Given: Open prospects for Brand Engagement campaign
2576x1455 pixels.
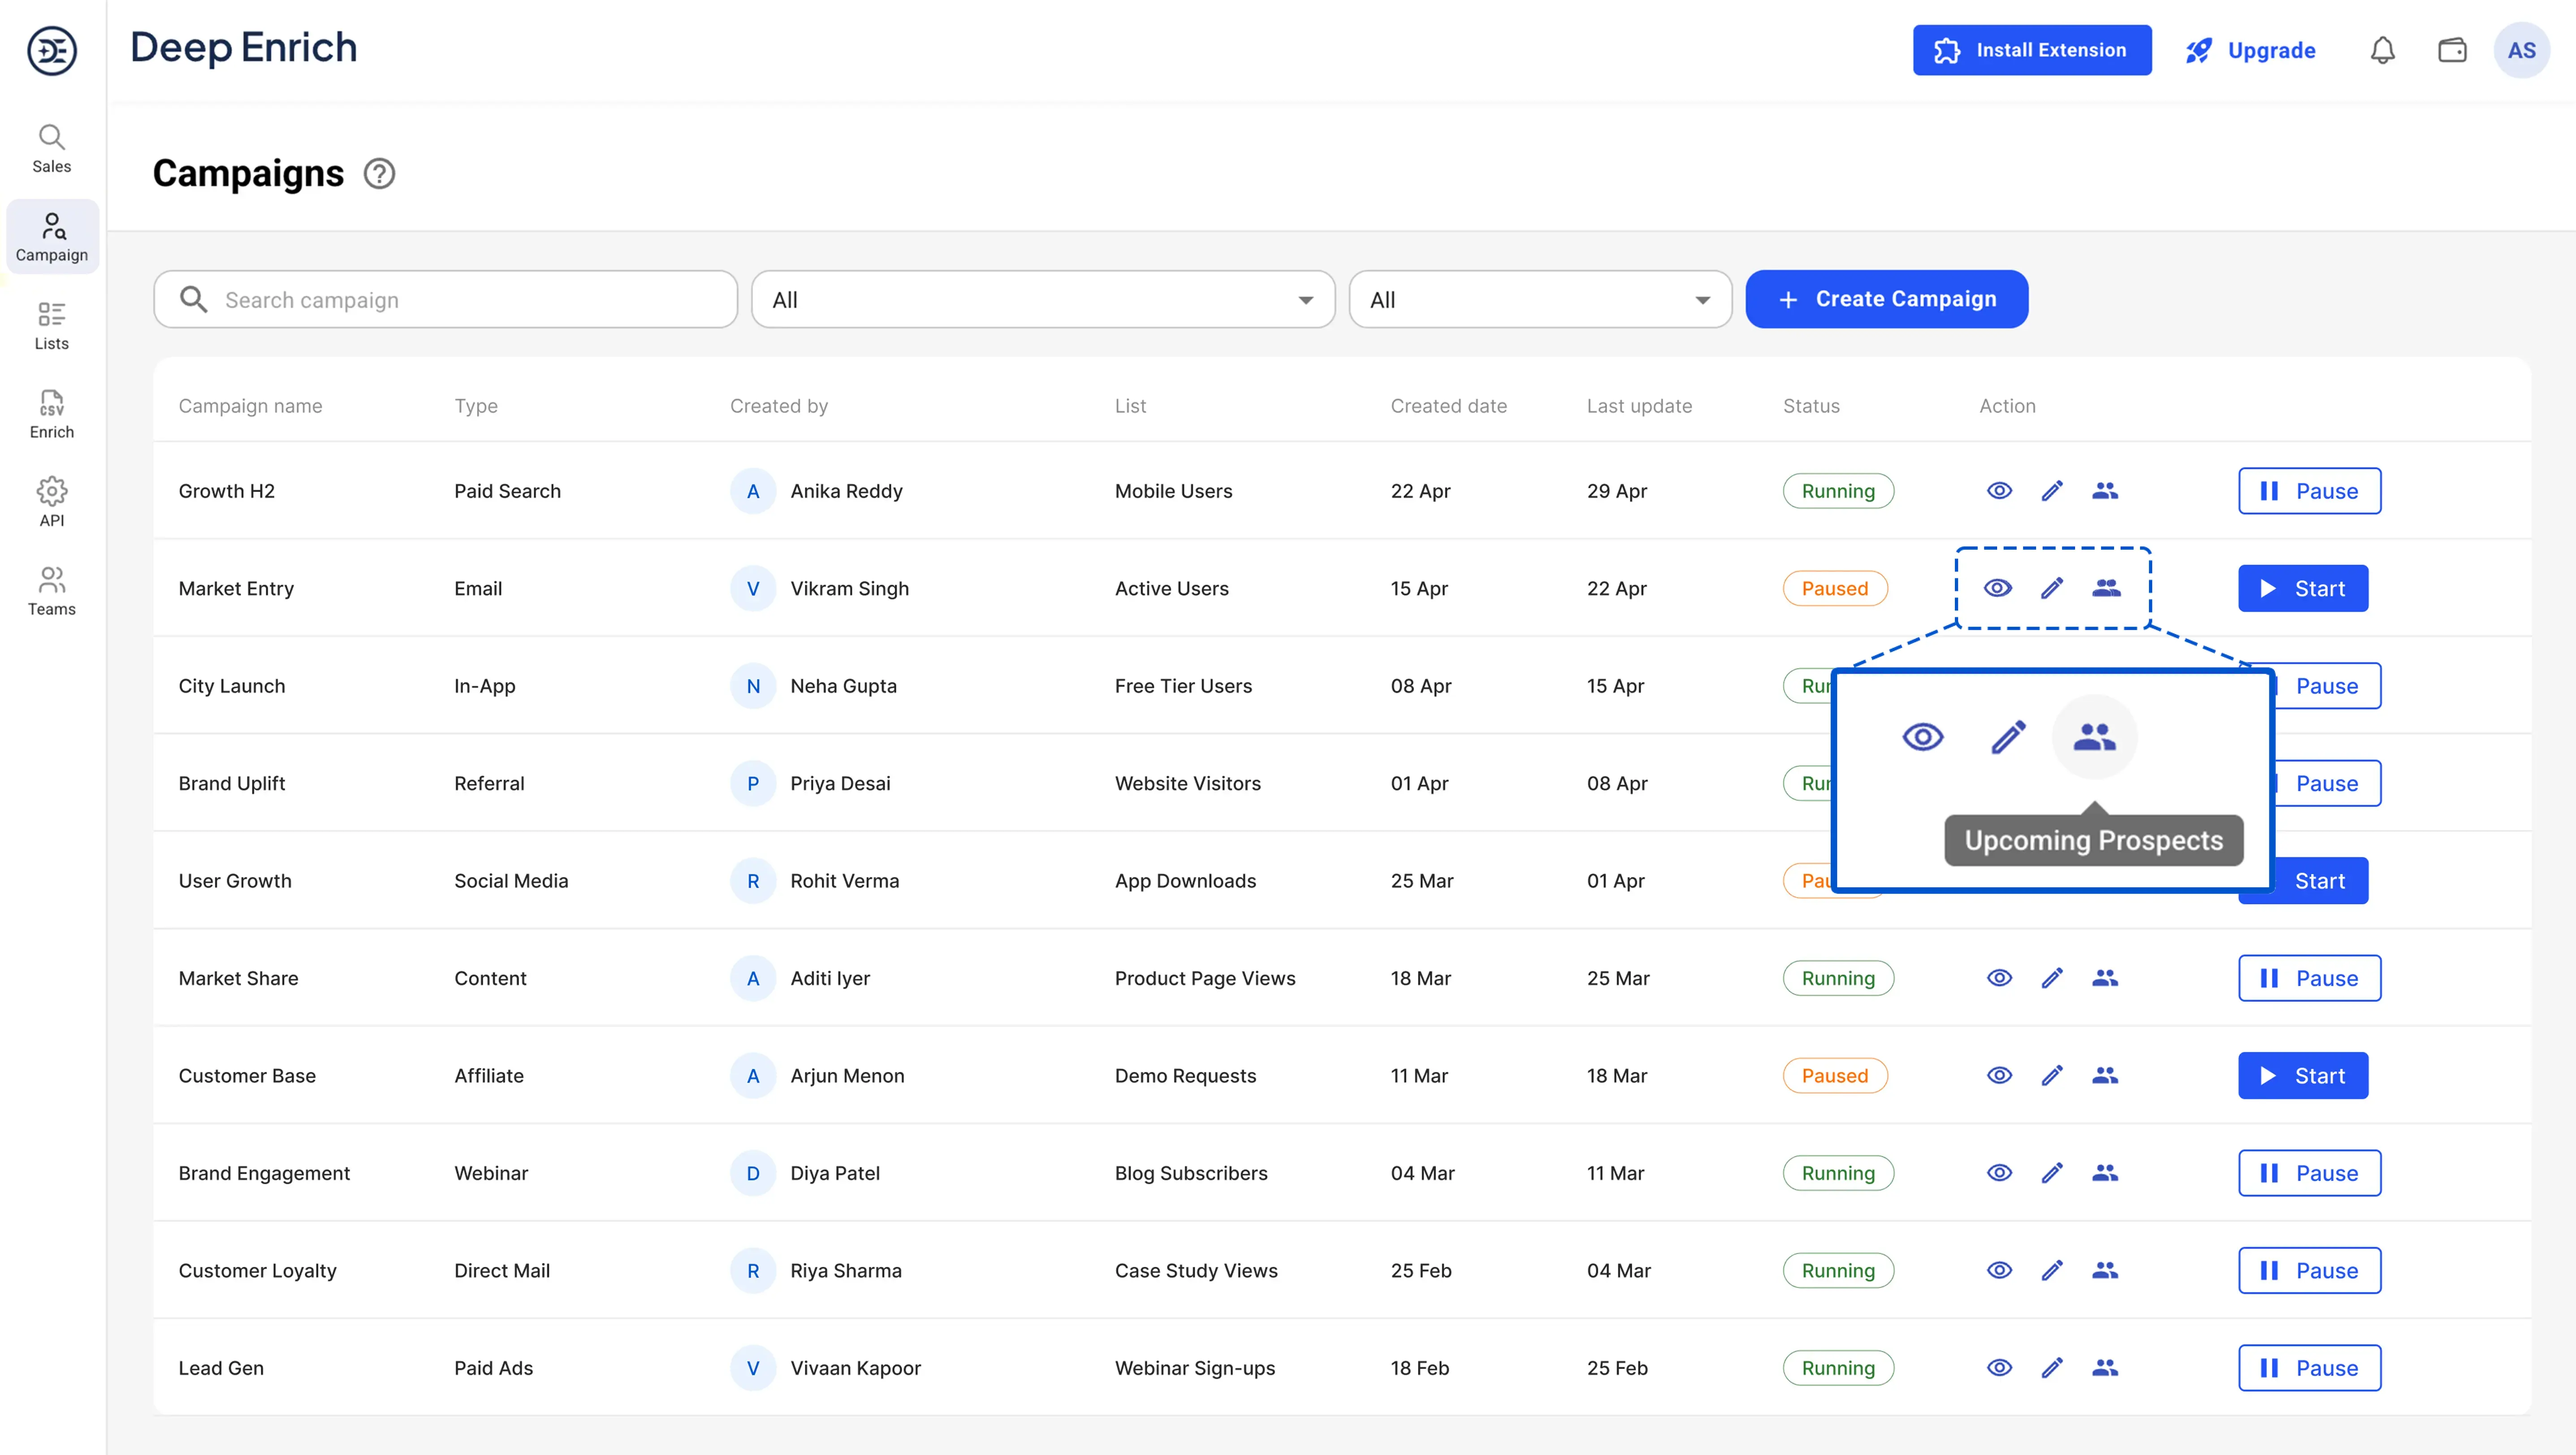Looking at the screenshot, I should (2105, 1172).
